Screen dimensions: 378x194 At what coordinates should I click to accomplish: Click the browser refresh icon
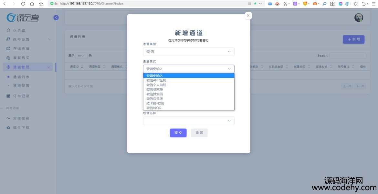[23, 4]
